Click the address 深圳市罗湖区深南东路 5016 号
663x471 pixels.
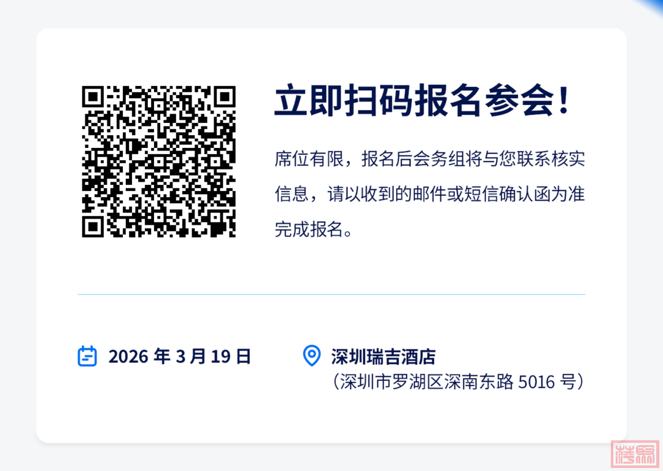point(459,382)
